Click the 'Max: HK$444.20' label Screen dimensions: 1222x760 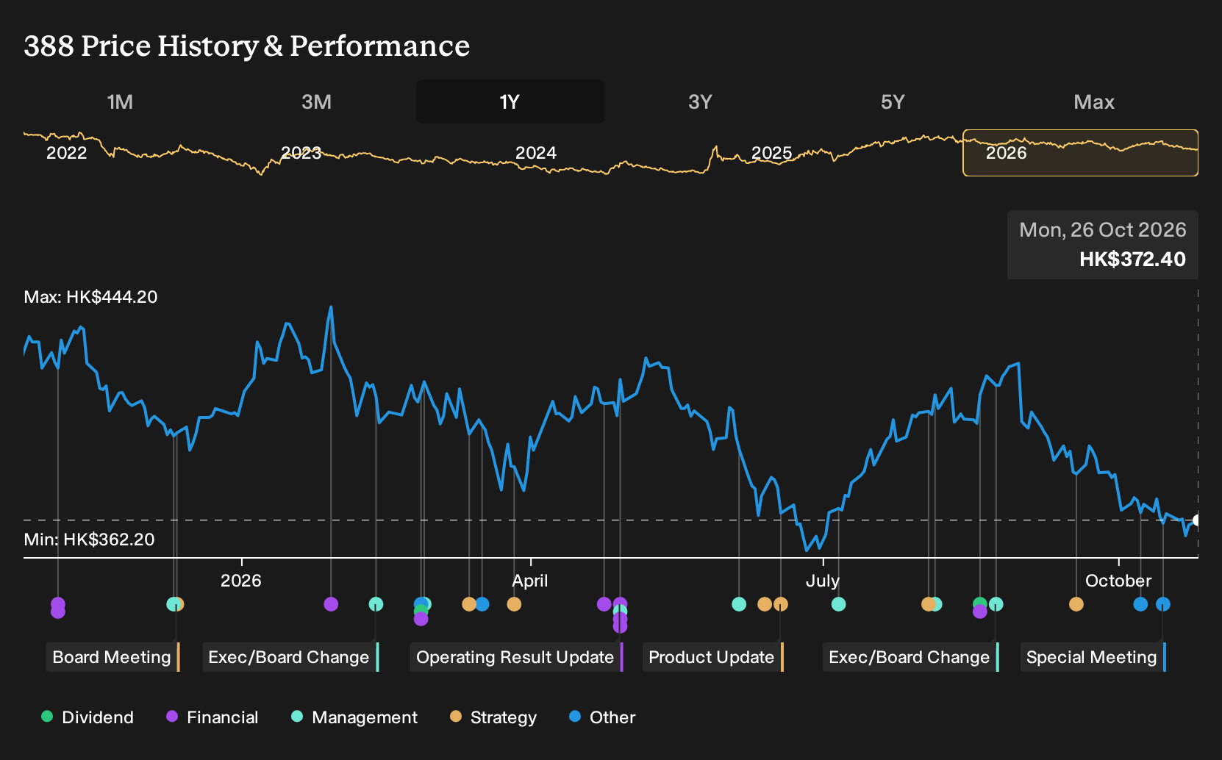click(x=90, y=297)
